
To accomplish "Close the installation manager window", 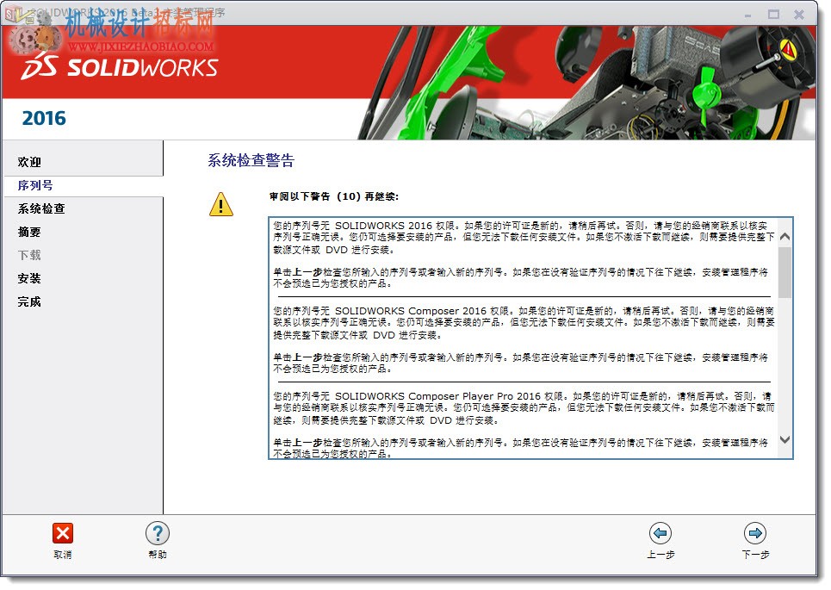I will 798,15.
